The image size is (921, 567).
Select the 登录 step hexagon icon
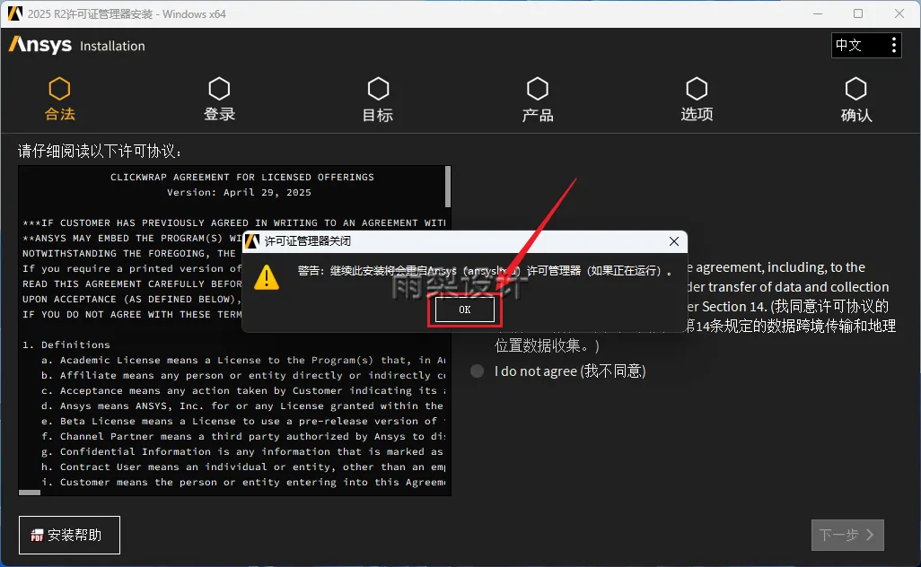(219, 89)
